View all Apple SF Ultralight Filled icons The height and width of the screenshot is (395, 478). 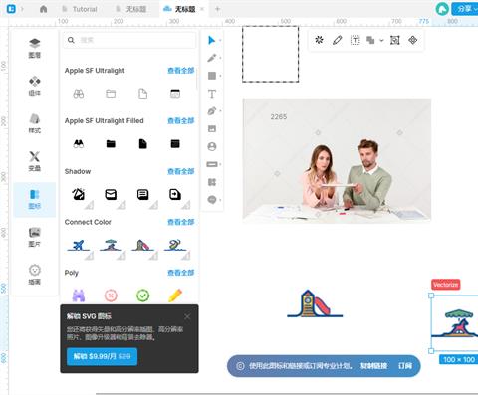[x=181, y=120]
